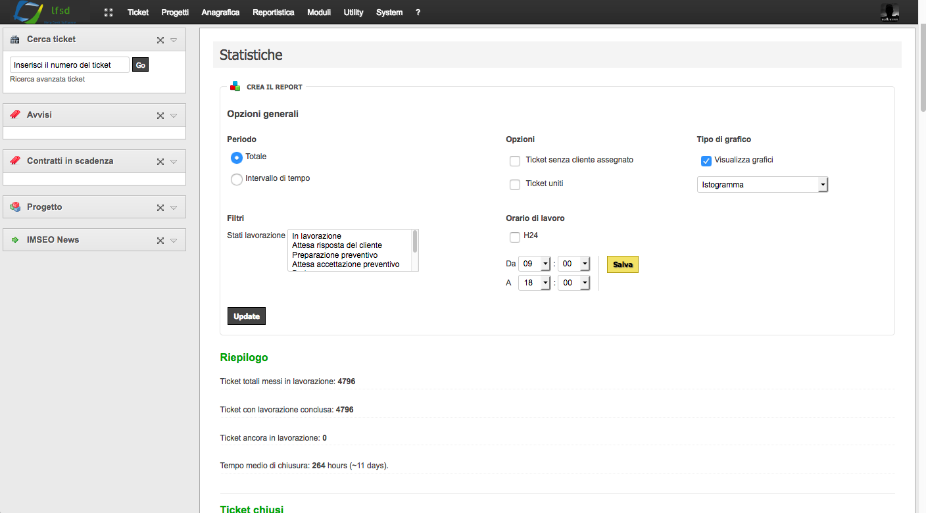The image size is (926, 513).
Task: Check the H24 working hours option
Action: coord(515,237)
